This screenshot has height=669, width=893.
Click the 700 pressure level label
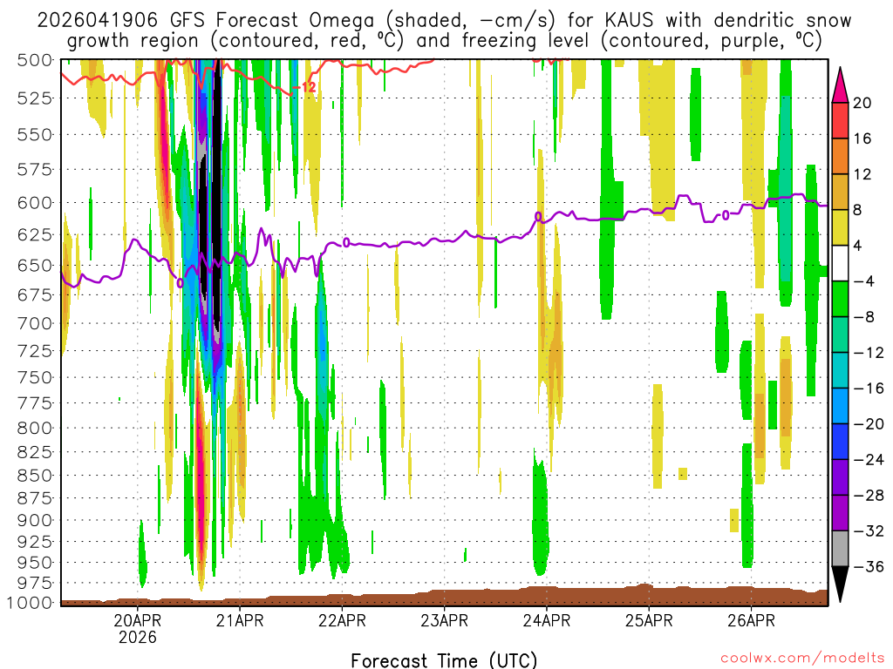(35, 323)
